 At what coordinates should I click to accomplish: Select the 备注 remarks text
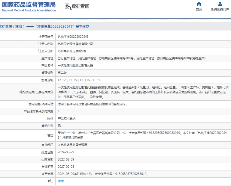pyautogui.click(x=142, y=135)
